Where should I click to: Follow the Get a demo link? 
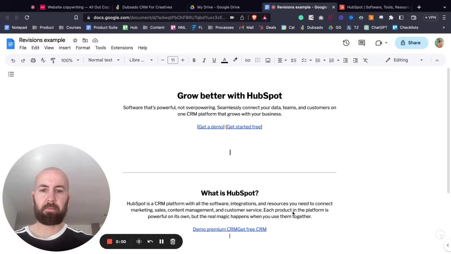click(211, 127)
